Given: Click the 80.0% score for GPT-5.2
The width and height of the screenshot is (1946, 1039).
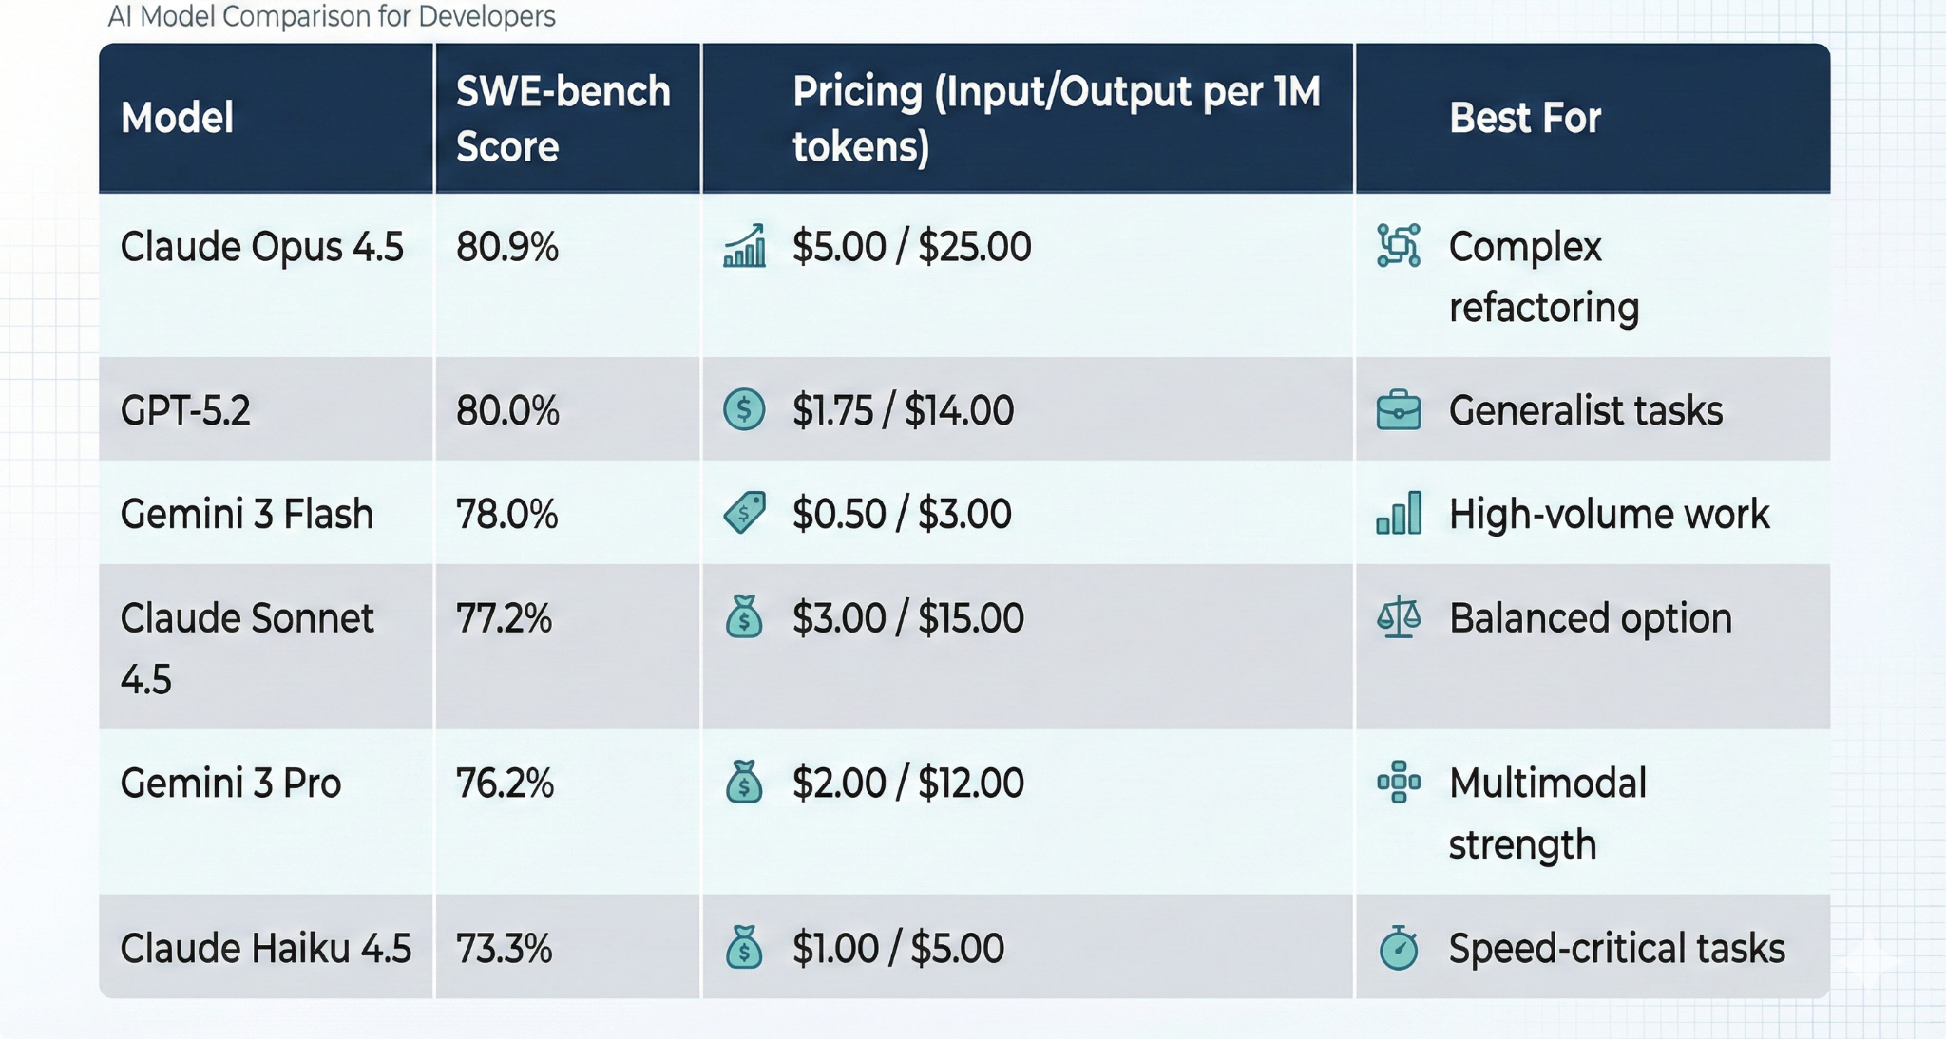Looking at the screenshot, I should 507,410.
